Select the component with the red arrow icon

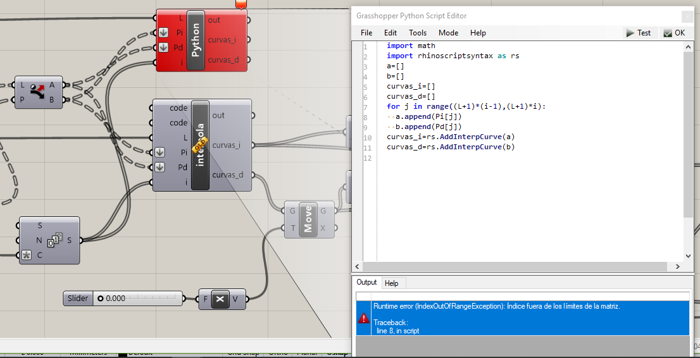pyautogui.click(x=39, y=92)
